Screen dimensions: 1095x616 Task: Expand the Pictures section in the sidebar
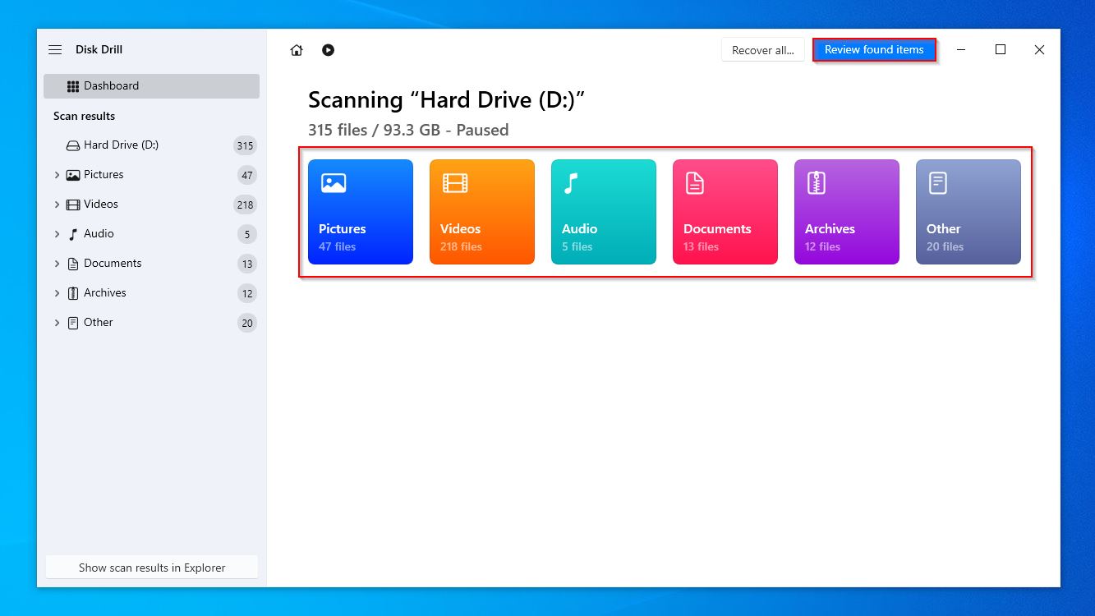tap(56, 174)
